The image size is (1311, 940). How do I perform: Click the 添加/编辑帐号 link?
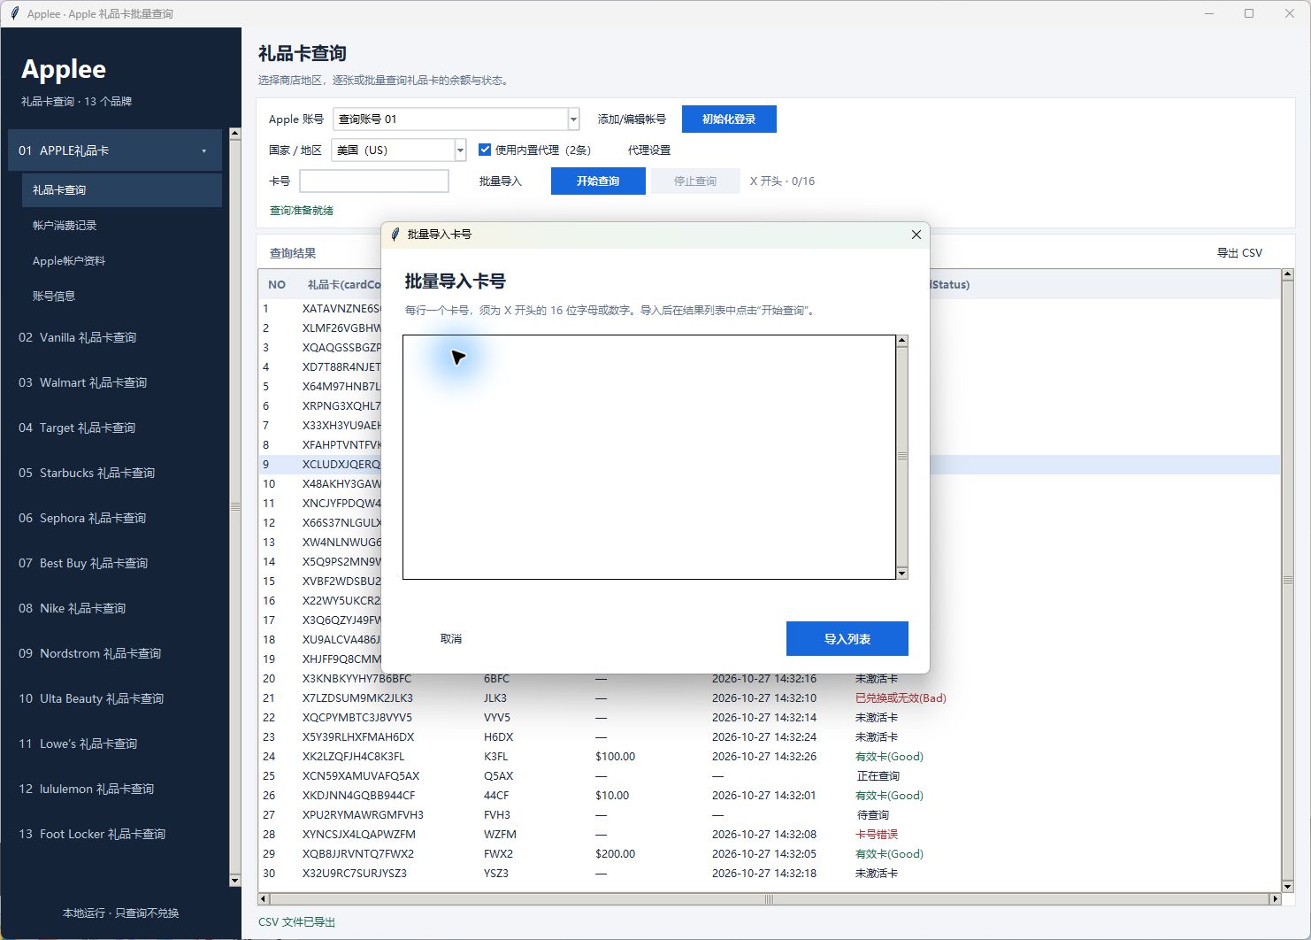click(x=632, y=119)
